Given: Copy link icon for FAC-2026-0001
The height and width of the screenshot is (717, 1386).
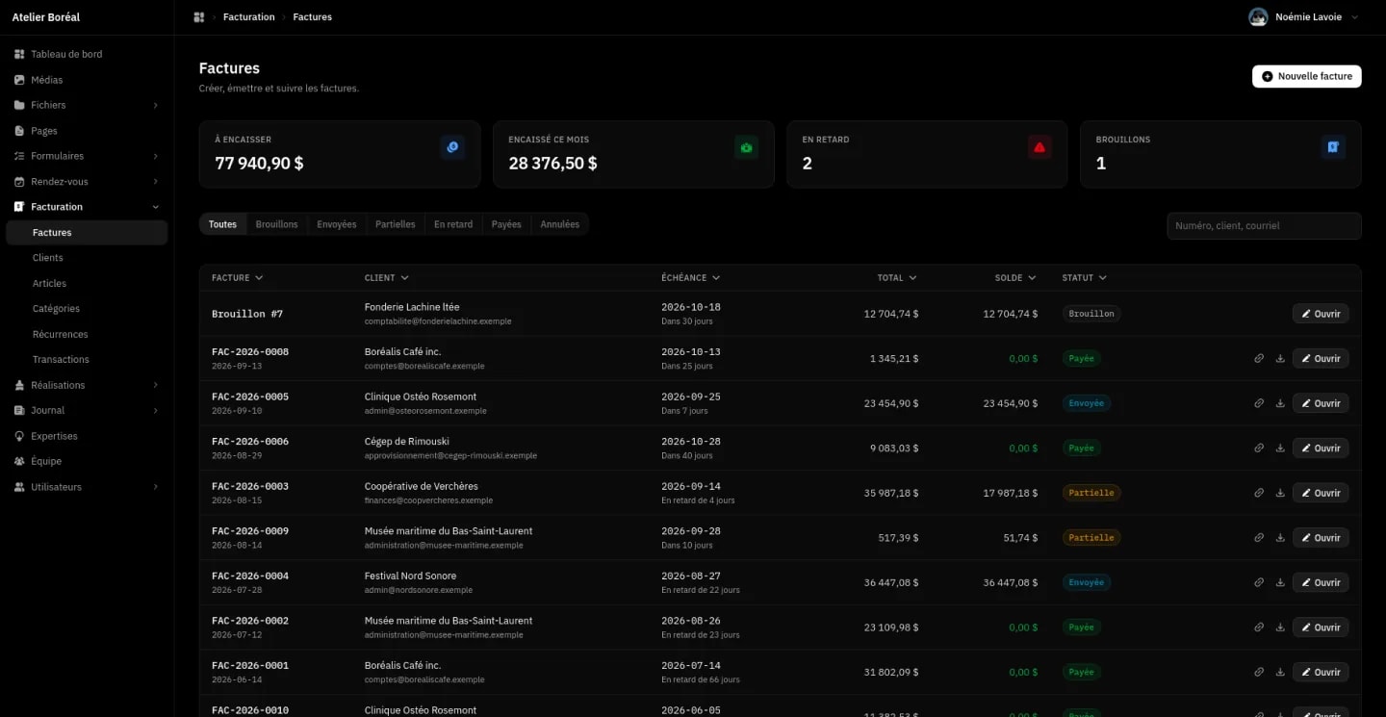Looking at the screenshot, I should click(x=1259, y=672).
